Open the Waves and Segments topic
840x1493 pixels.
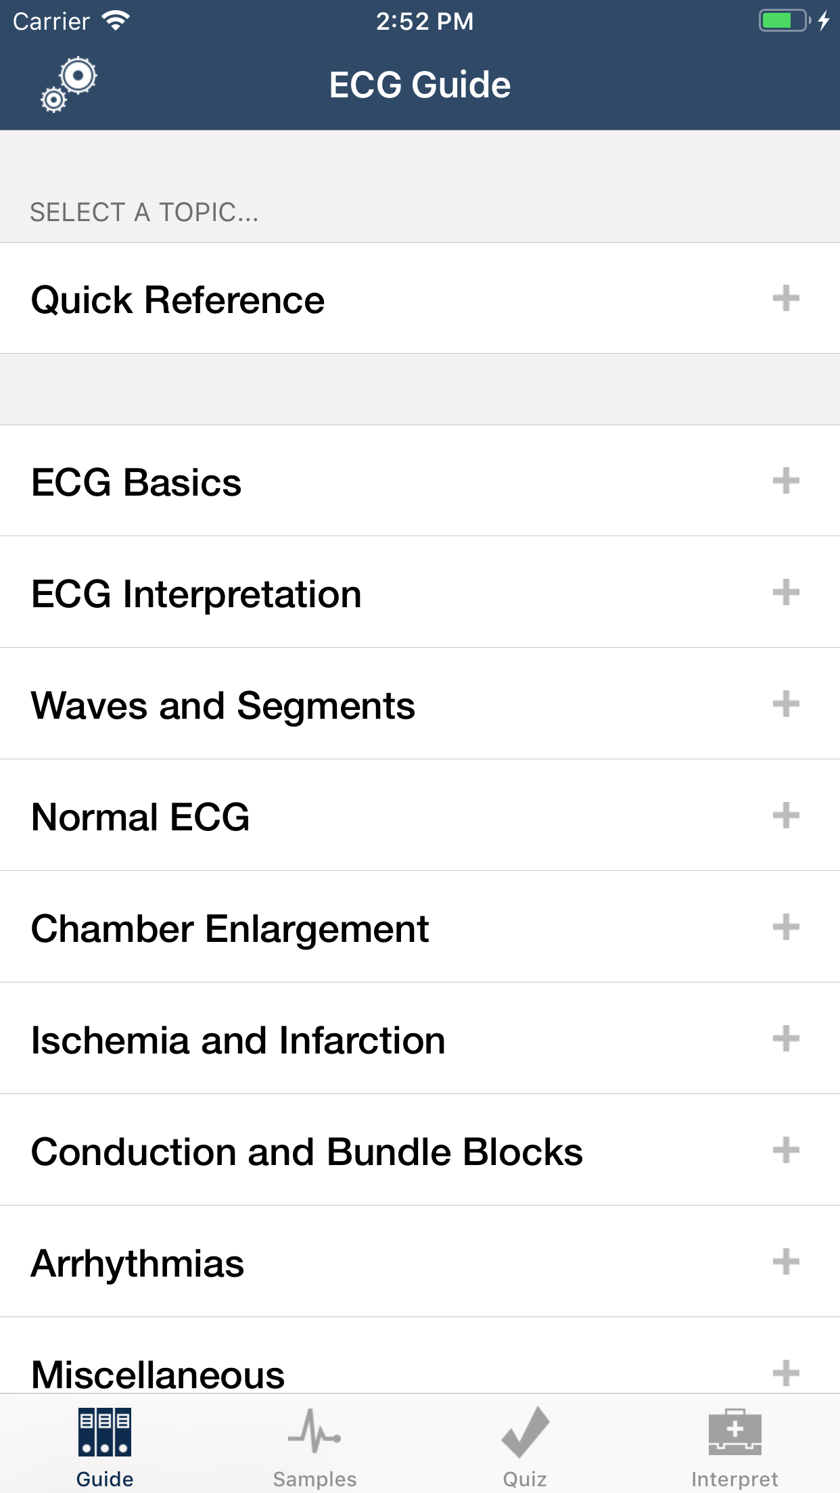pos(223,705)
